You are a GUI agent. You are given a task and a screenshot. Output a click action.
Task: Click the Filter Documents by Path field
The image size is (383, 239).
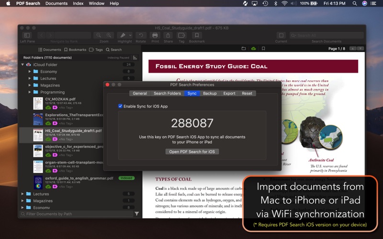[77, 214]
